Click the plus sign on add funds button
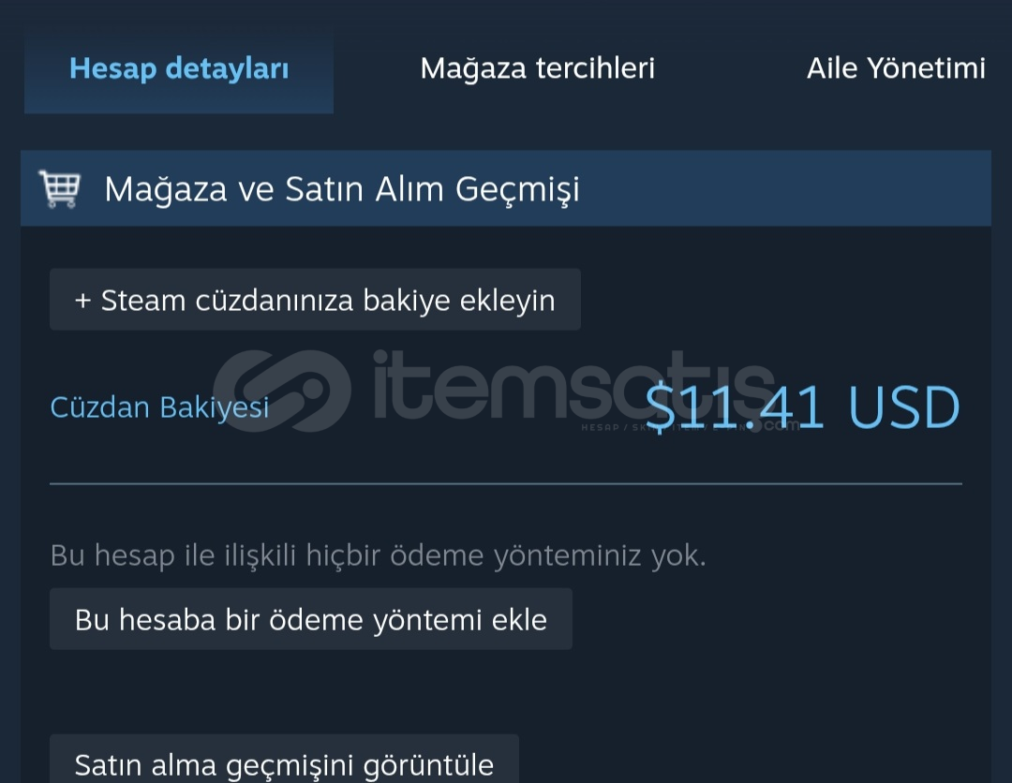Image resolution: width=1012 pixels, height=783 pixels. (82, 301)
